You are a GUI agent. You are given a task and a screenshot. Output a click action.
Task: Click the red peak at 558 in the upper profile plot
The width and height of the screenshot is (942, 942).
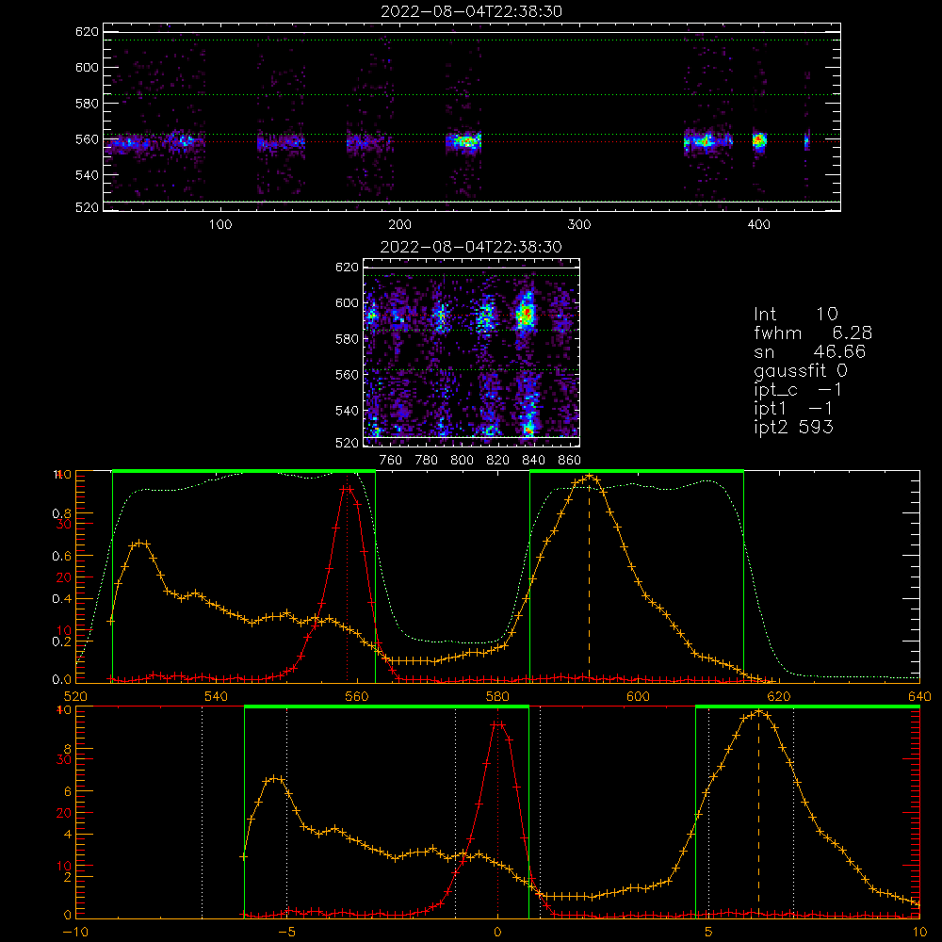click(347, 489)
